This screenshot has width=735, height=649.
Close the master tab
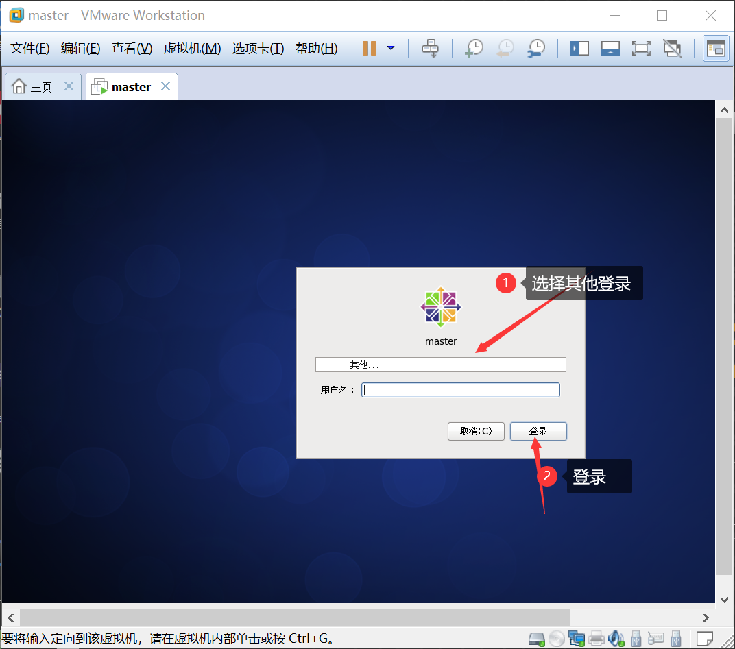coord(165,86)
